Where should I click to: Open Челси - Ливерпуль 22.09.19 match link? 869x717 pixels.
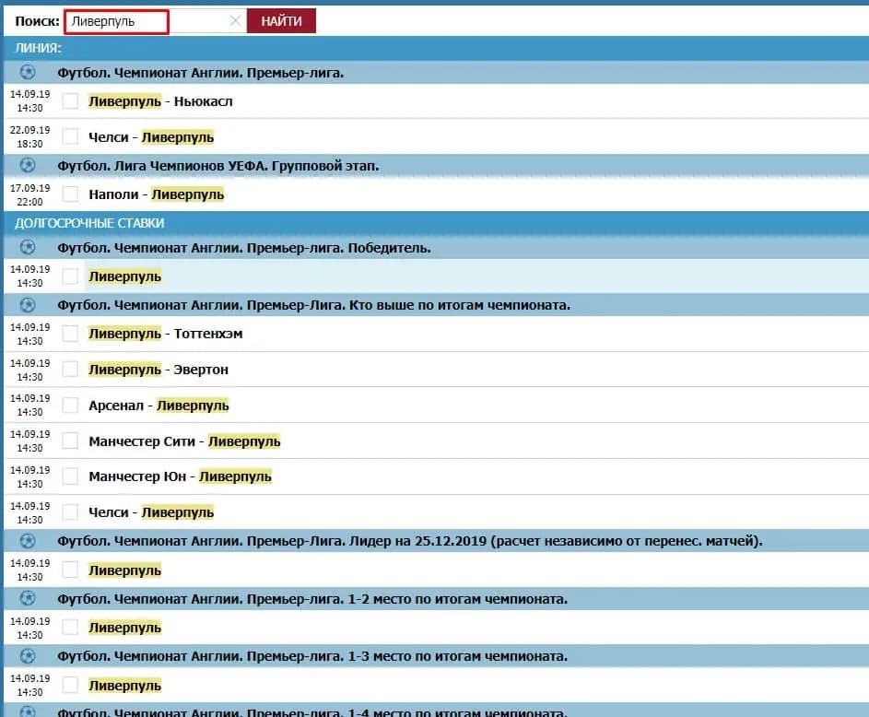click(151, 137)
